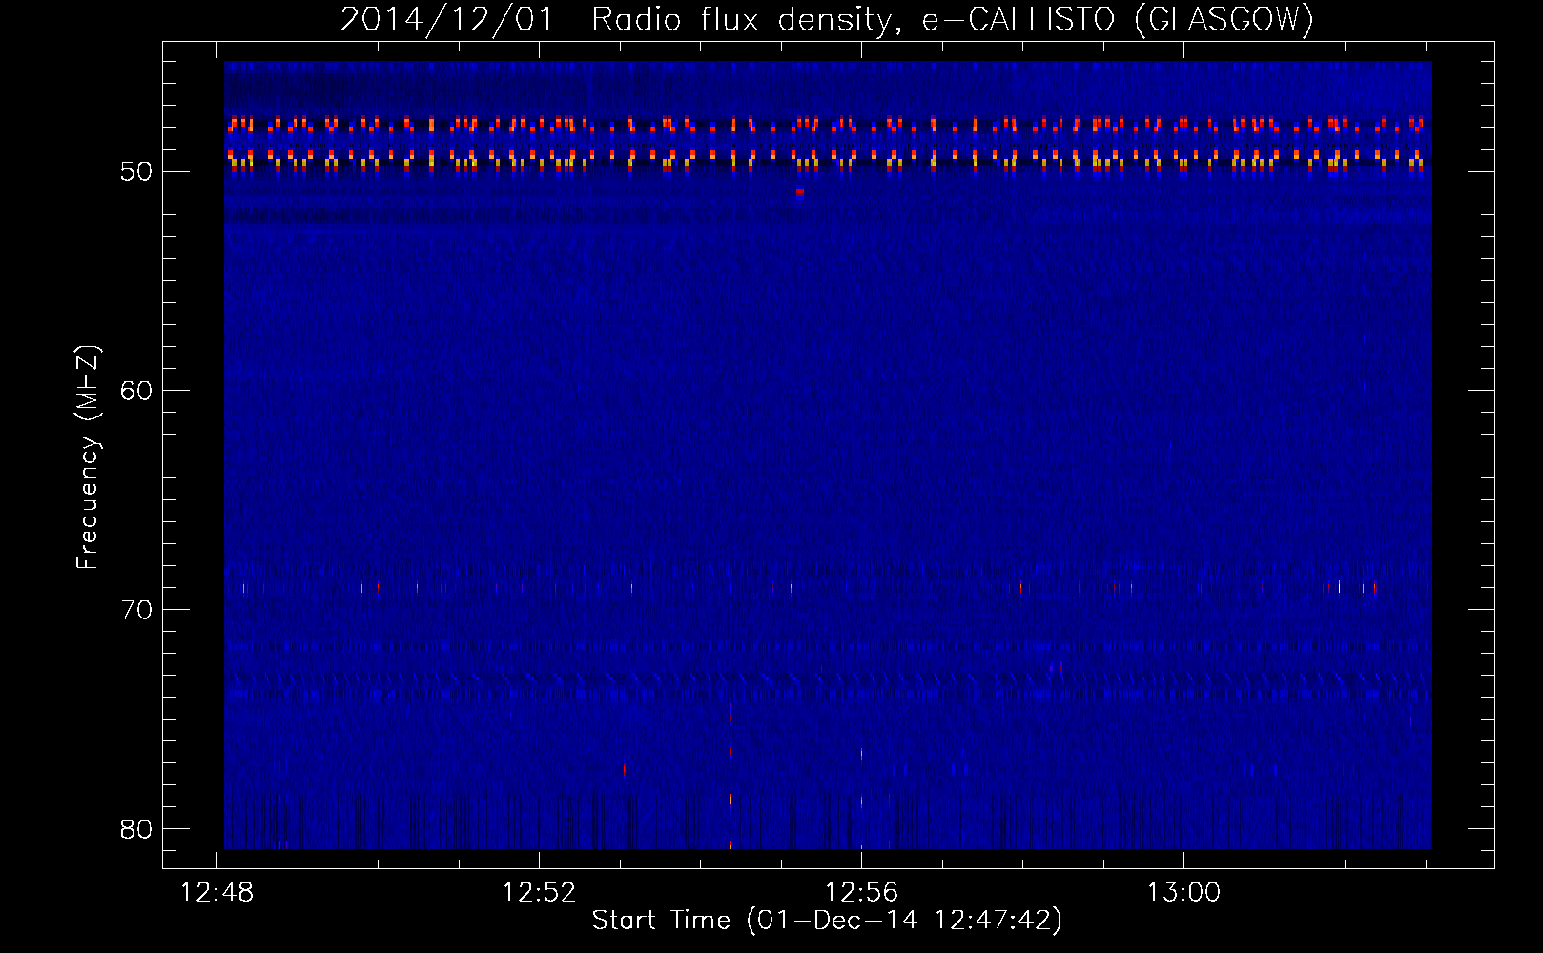Click the isolated red spot near 51 MHz
Image resolution: width=1543 pixels, height=953 pixels.
tap(800, 192)
